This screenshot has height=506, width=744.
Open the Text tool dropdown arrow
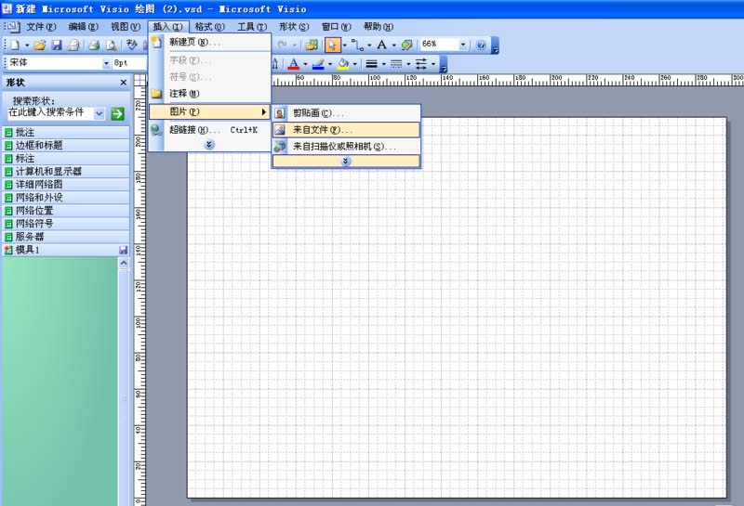pyautogui.click(x=393, y=45)
